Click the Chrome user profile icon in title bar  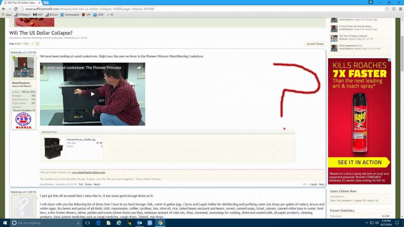pyautogui.click(x=370, y=2)
